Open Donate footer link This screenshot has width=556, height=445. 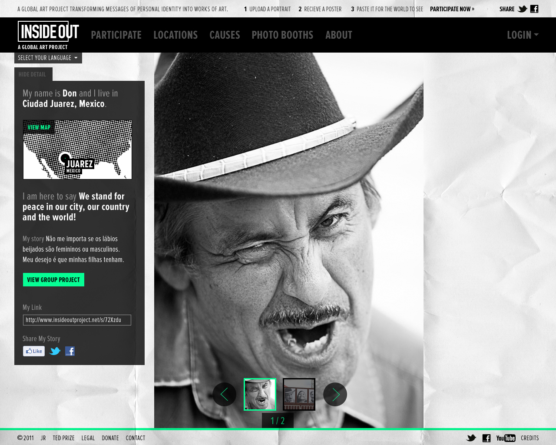pos(110,438)
